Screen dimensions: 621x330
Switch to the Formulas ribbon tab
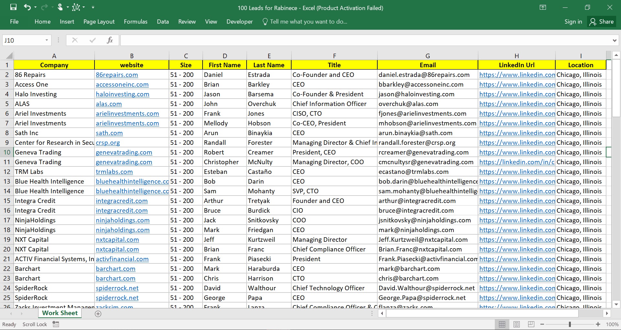point(136,22)
